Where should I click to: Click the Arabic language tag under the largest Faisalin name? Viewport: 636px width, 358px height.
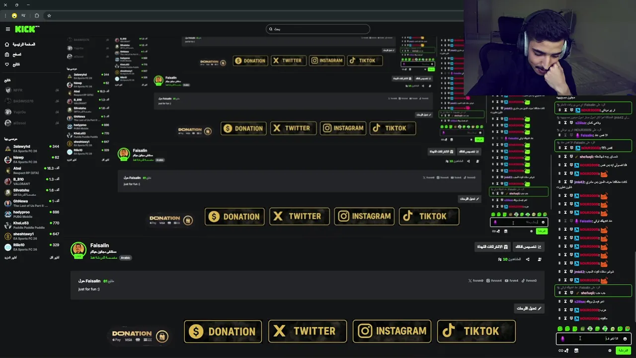pos(125,258)
